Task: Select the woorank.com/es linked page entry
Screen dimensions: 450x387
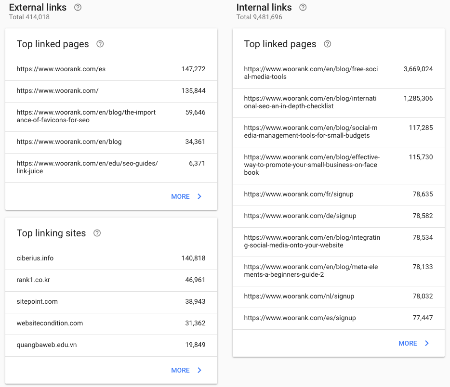Action: coord(111,69)
